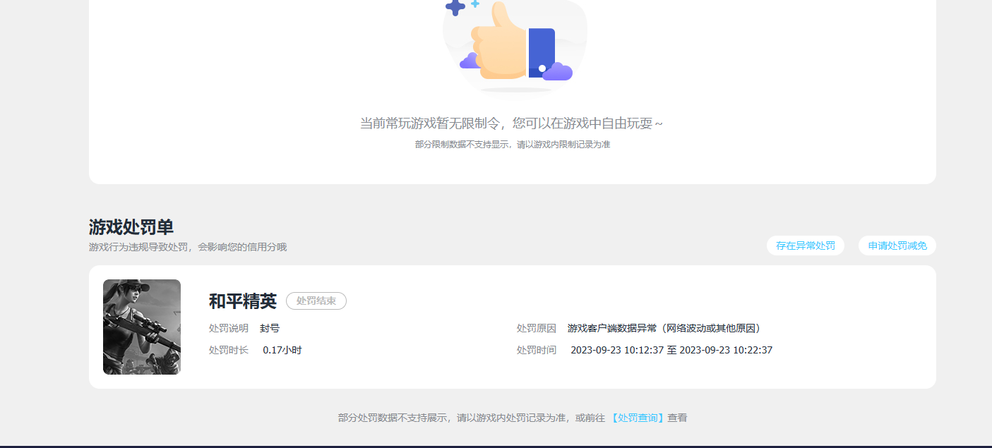Click the 申请处罚减免 button
The height and width of the screenshot is (448, 992).
[x=897, y=246]
